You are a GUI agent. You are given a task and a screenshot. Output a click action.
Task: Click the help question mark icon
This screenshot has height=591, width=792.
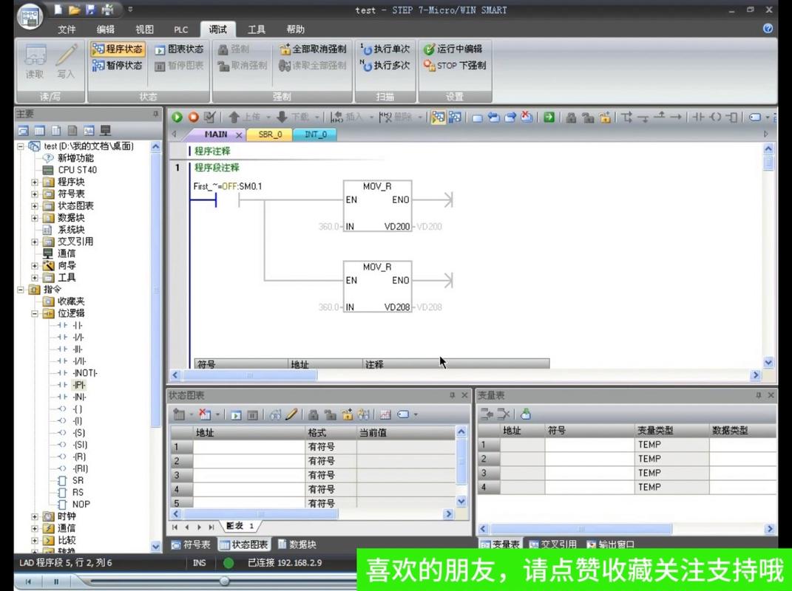768,29
